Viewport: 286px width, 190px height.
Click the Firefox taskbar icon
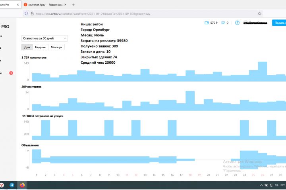(22, 185)
